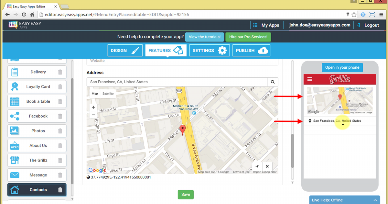Click the Open in your phone button
Image resolution: width=388 pixels, height=204 pixels.
(x=342, y=67)
